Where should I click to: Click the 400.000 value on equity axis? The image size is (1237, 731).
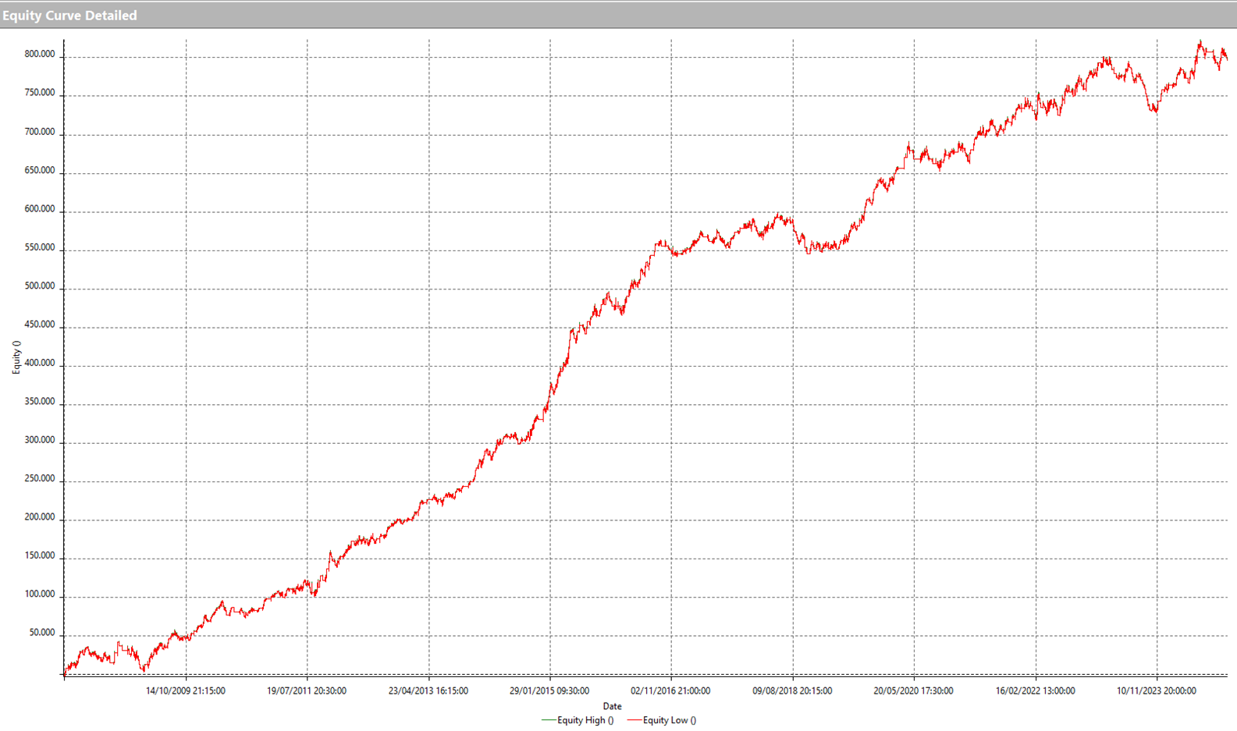40,363
